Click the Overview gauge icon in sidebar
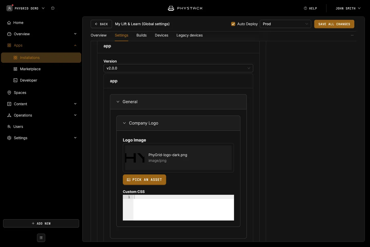The width and height of the screenshot is (370, 247). pos(9,34)
